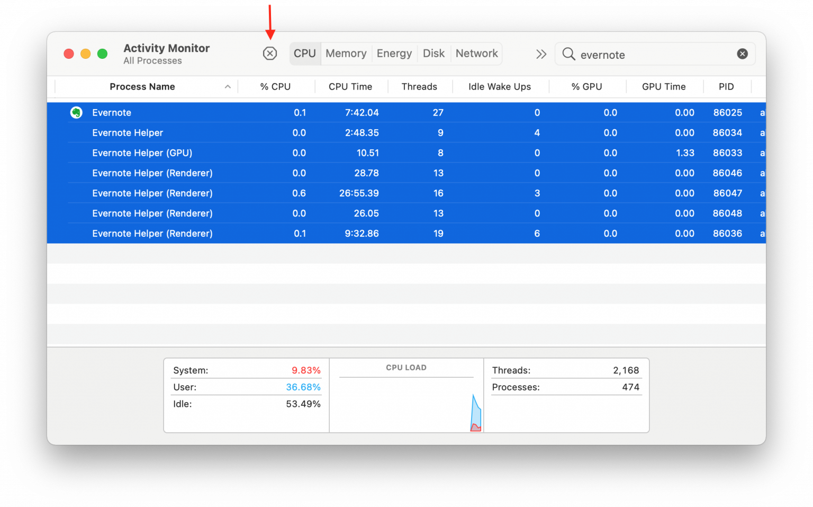The image size is (813, 507).
Task: Click GPU Time value 1.33
Action: (685, 153)
